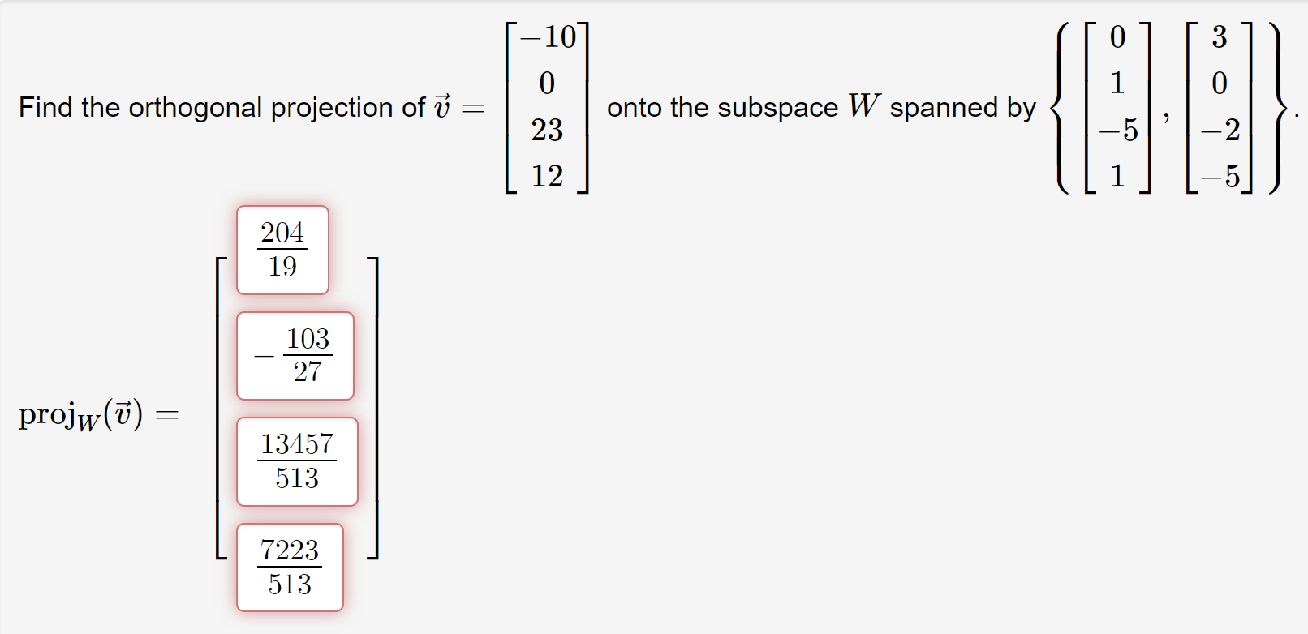Screen dimensions: 1308x634
Task: Click the projW(v) label
Action: point(97,415)
